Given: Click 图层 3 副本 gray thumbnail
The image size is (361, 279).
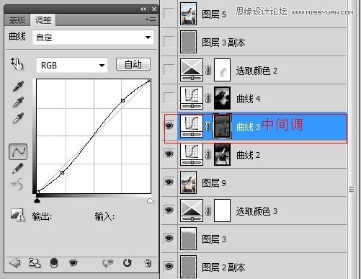Looking at the screenshot, I should (188, 42).
